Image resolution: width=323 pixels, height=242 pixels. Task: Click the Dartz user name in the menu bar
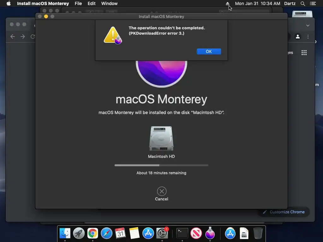click(x=290, y=3)
